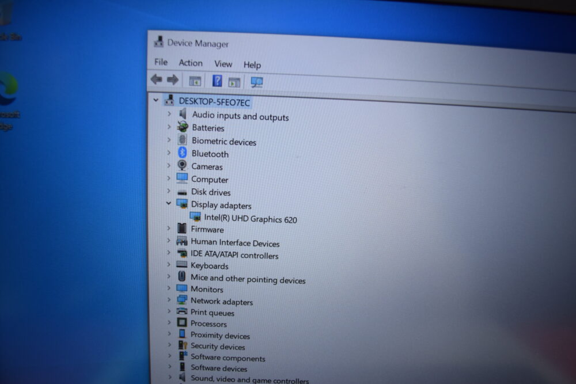Screen dimensions: 576x384
Task: Click the Display adapters category icon
Action: 182,204
